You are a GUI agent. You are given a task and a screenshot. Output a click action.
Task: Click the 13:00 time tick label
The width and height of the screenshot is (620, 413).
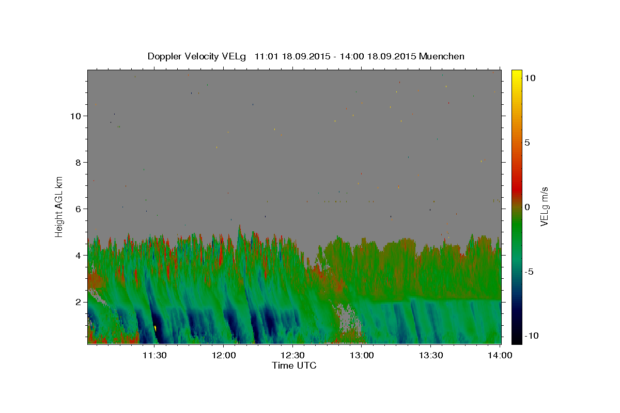[362, 355]
